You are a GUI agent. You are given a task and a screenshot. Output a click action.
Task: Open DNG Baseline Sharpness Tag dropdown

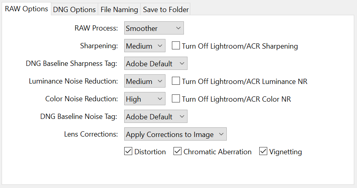coord(155,64)
